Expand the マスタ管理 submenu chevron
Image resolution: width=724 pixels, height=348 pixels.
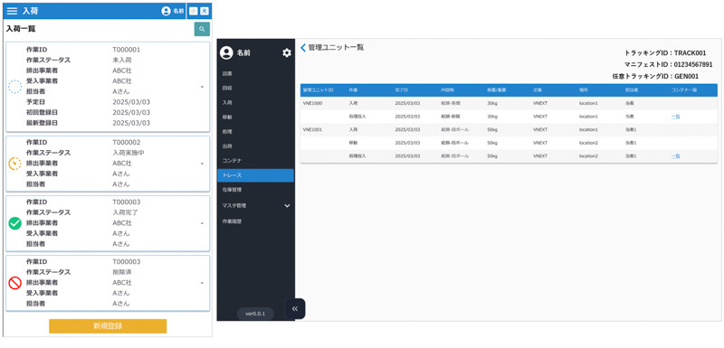click(287, 205)
